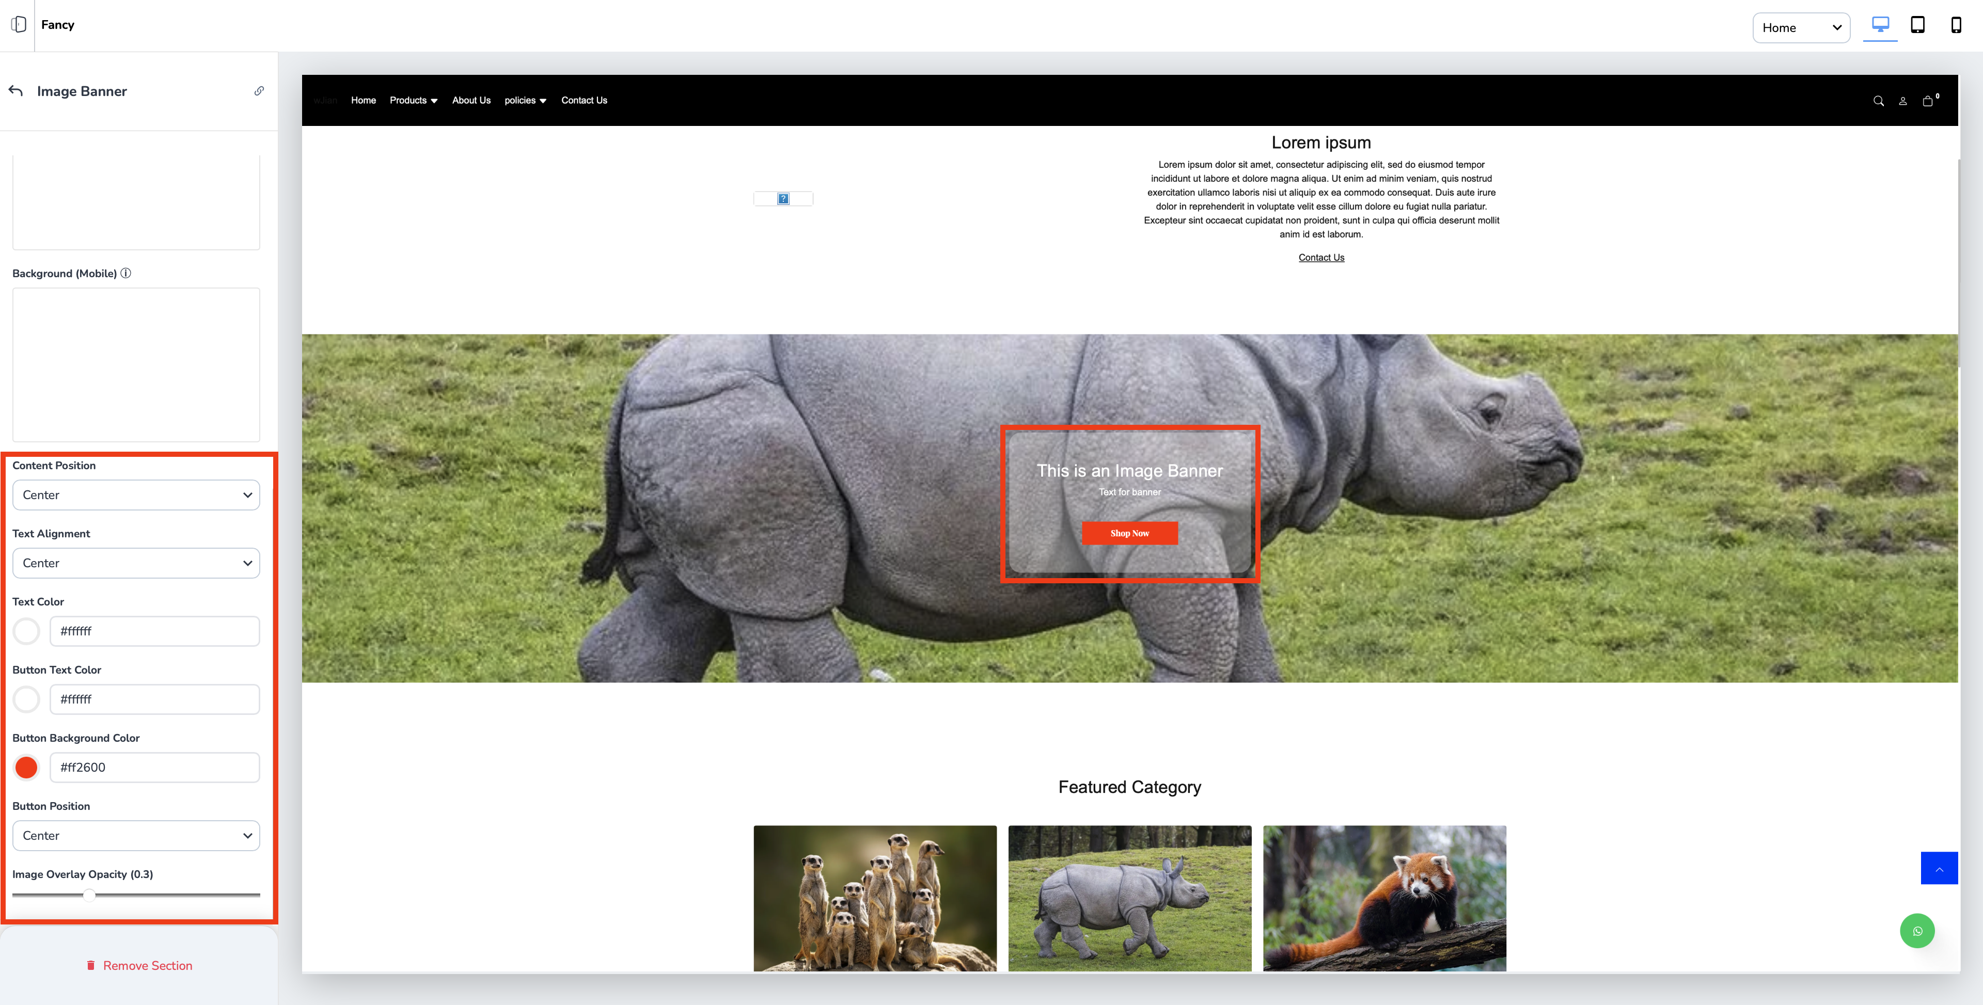Viewport: 1983px width, 1005px height.
Task: Click the link icon beside Image Banner
Action: (259, 91)
